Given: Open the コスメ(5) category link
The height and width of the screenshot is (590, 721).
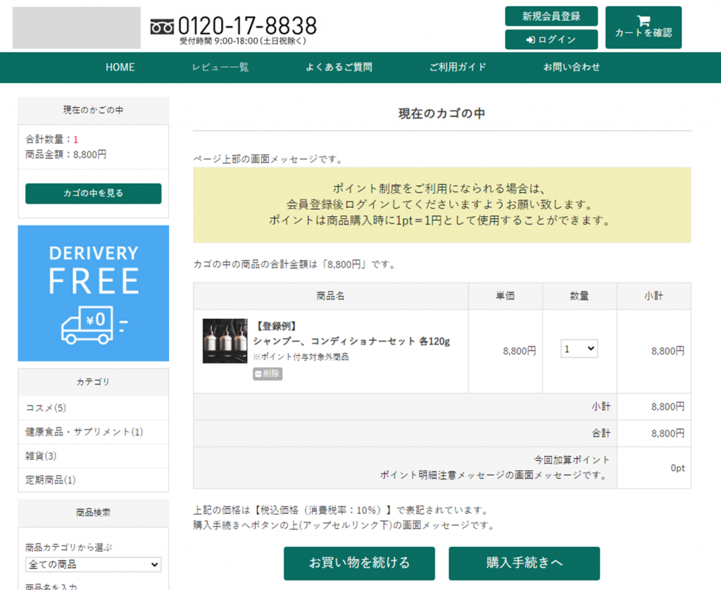Looking at the screenshot, I should (x=46, y=408).
